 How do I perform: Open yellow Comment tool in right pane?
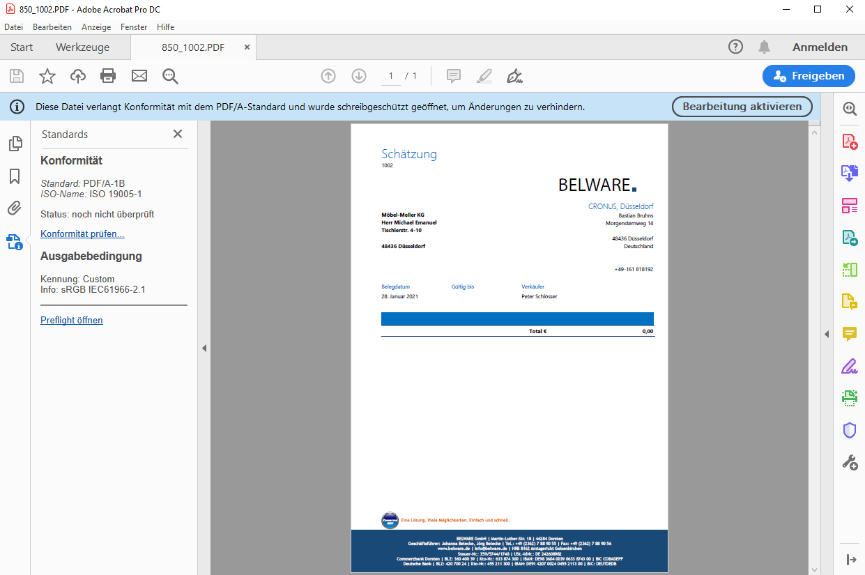[x=850, y=334]
